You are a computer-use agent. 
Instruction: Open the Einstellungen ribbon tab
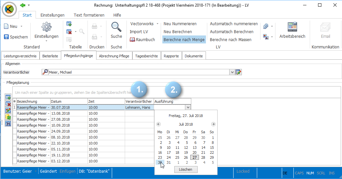52,15
